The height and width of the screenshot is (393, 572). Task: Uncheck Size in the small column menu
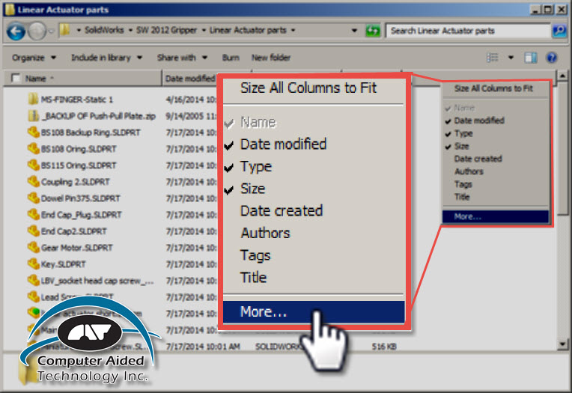pos(461,146)
